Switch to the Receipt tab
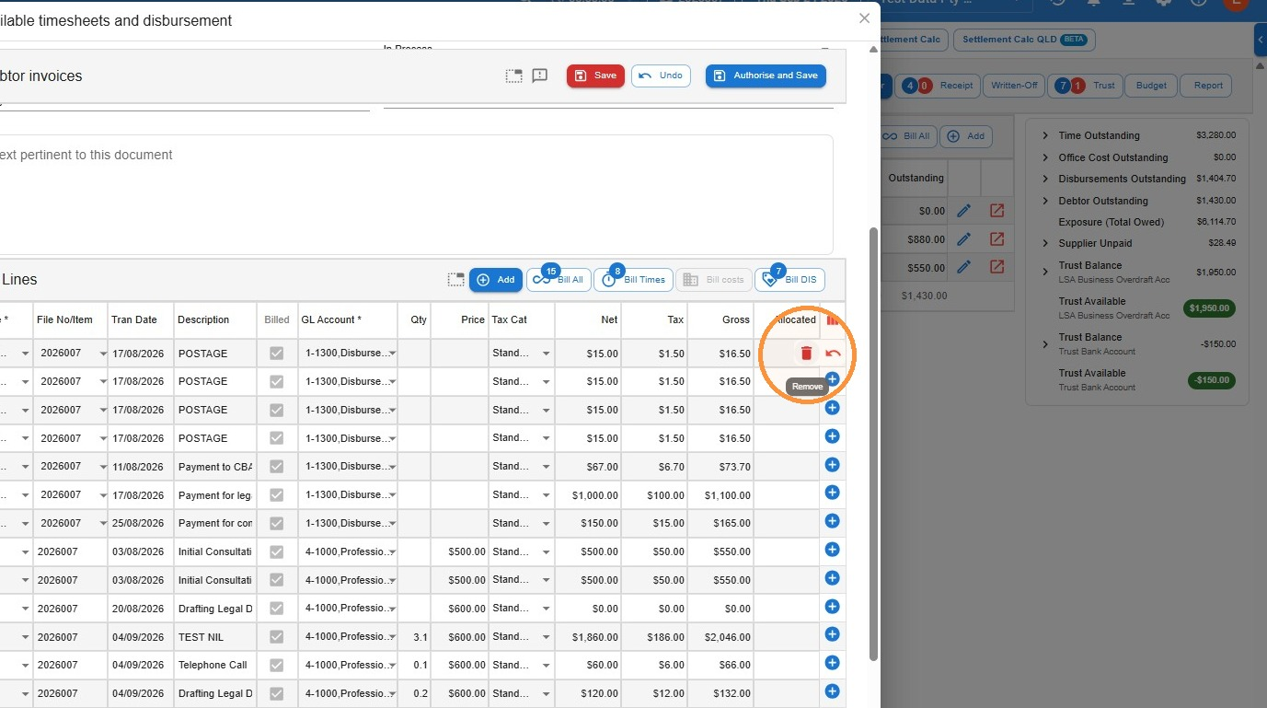 pyautogui.click(x=939, y=85)
